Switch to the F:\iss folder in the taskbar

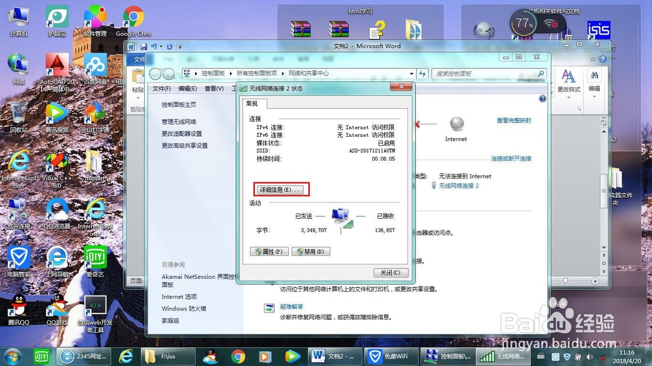pyautogui.click(x=168, y=356)
